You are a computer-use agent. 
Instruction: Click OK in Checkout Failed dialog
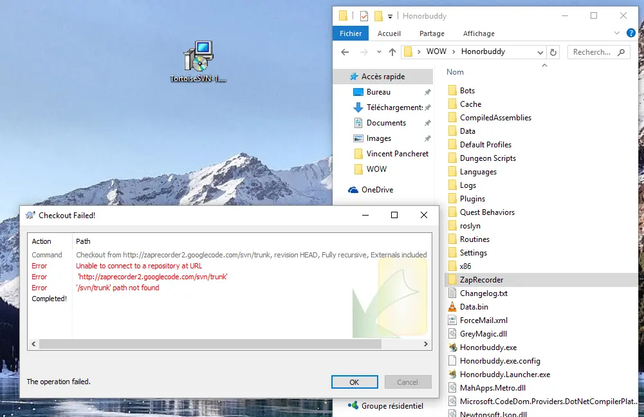[354, 382]
